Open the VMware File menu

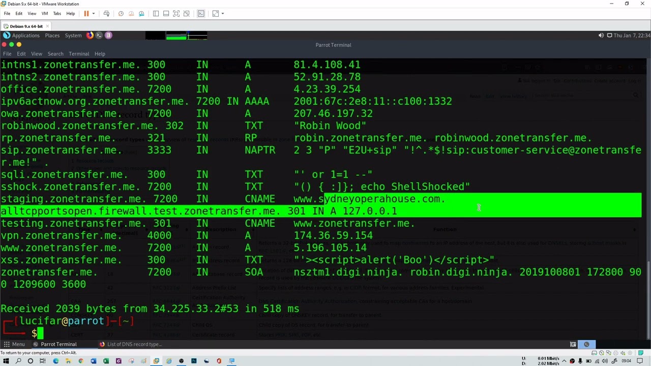click(7, 13)
